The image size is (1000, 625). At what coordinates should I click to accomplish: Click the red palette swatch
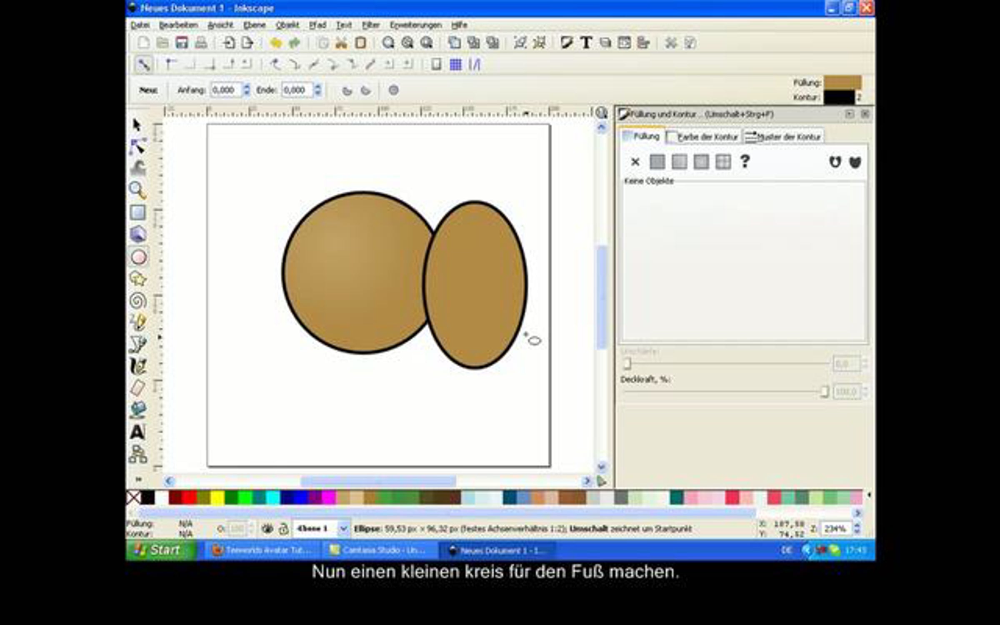[189, 497]
